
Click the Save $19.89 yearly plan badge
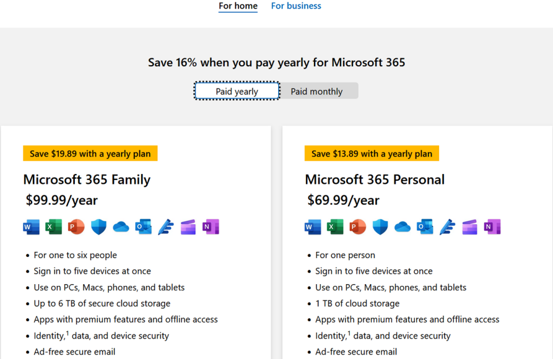(x=90, y=153)
